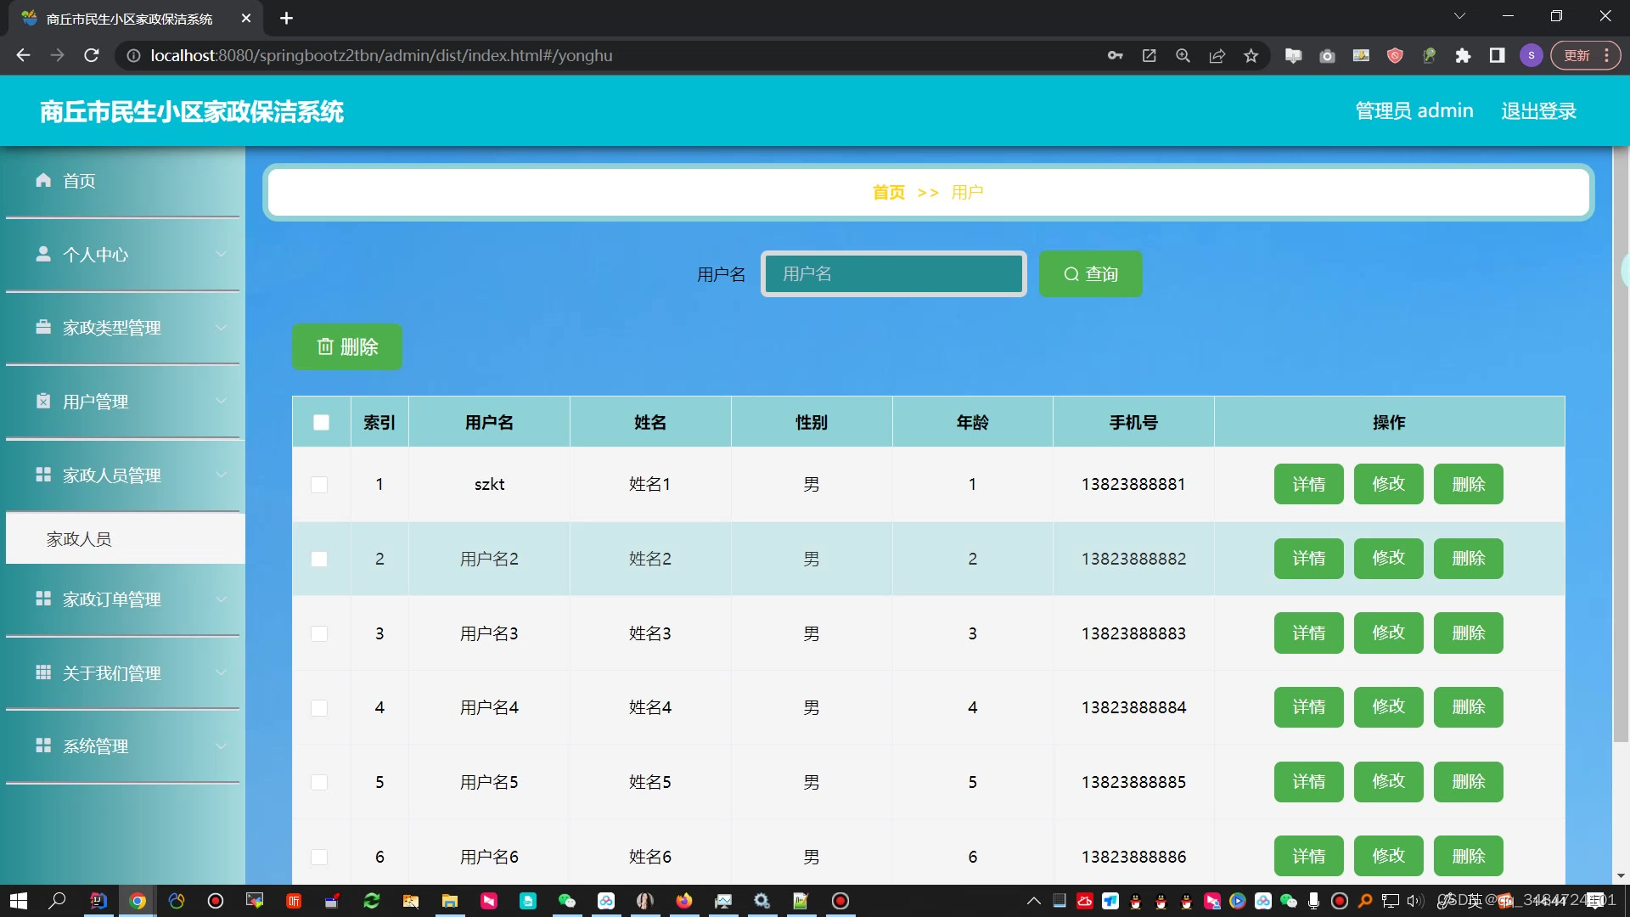
Task: Select the checkbox for 用户名3 row
Action: point(319,633)
